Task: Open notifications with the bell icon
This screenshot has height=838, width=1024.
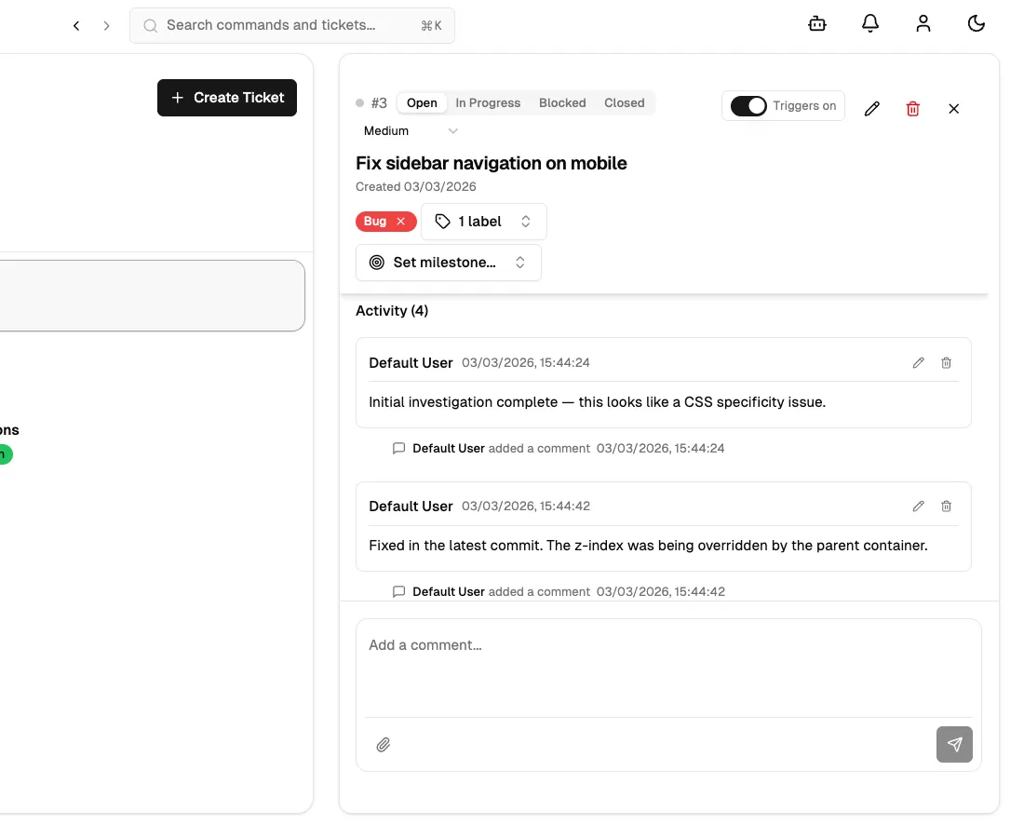Action: (869, 23)
